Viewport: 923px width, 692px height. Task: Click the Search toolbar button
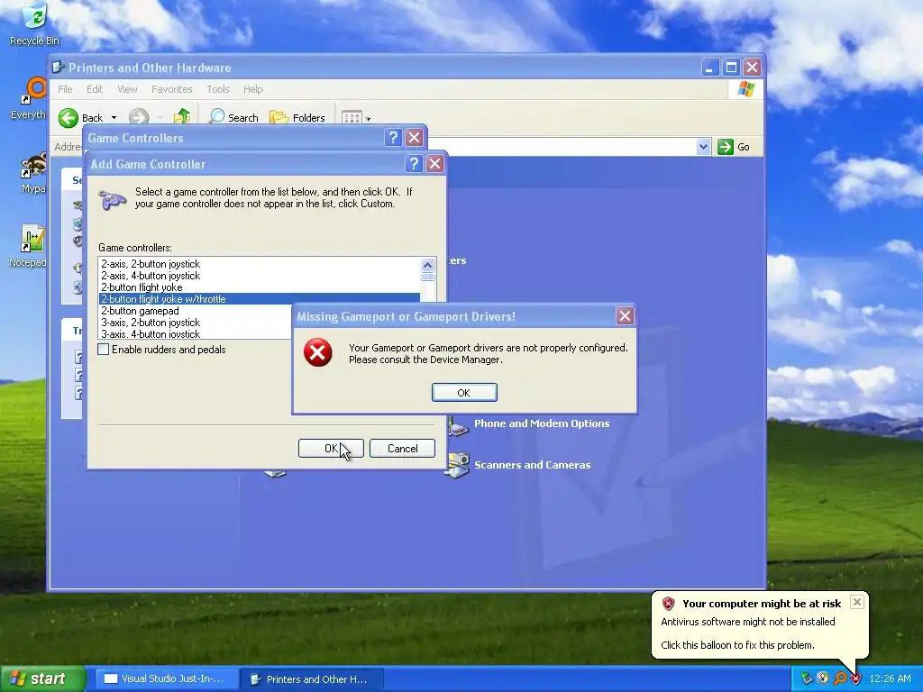(234, 118)
